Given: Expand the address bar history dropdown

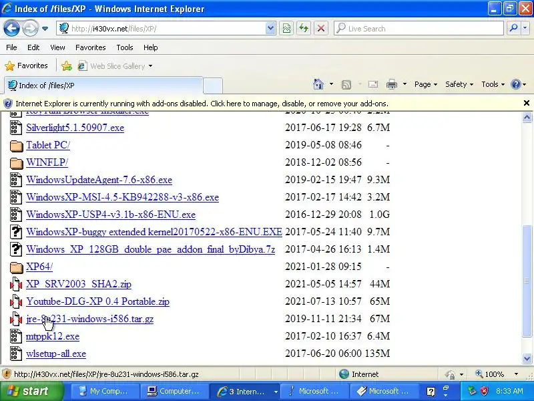Looking at the screenshot, I should tap(270, 28).
